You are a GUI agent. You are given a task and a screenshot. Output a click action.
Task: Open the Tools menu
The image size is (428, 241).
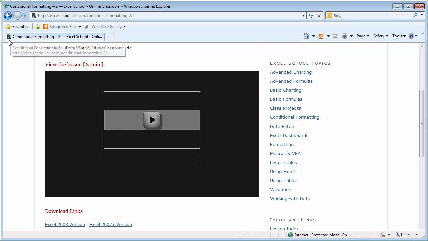pyautogui.click(x=399, y=36)
